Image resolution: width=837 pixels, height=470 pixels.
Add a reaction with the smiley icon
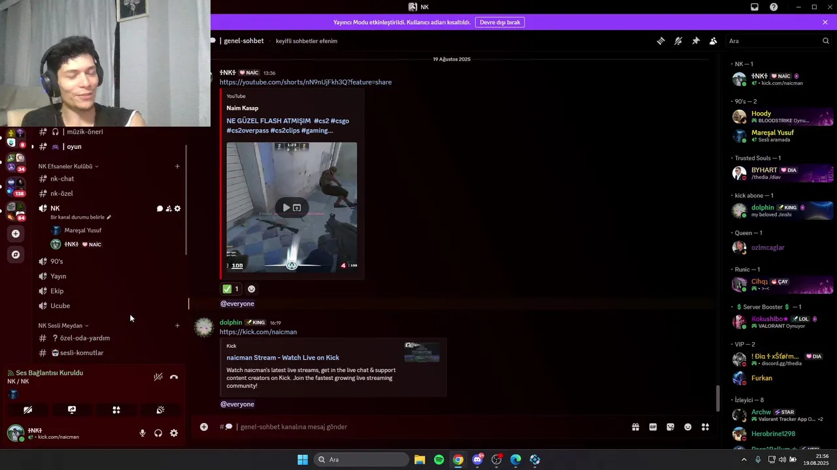tap(252, 289)
